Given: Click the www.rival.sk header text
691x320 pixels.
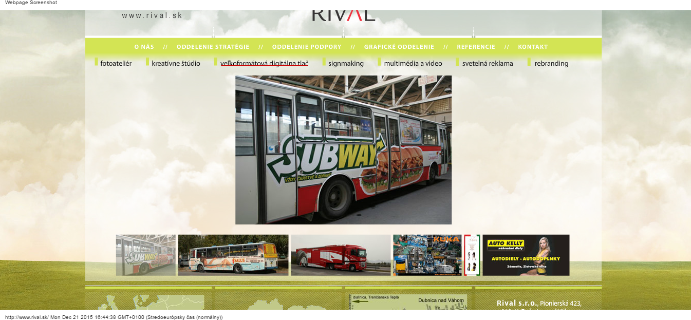Looking at the screenshot, I should [x=152, y=15].
